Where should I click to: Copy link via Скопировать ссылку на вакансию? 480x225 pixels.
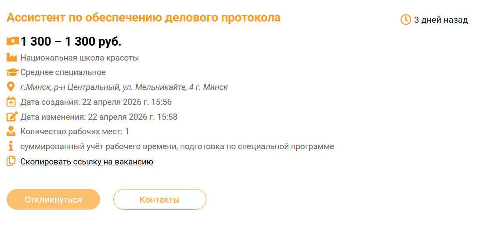[87, 162]
